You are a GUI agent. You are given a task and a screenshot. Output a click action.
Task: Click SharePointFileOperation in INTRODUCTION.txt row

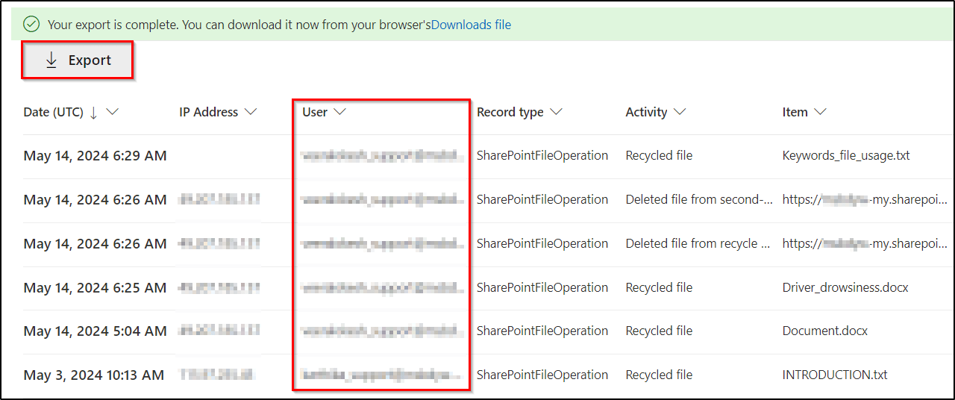pos(542,375)
